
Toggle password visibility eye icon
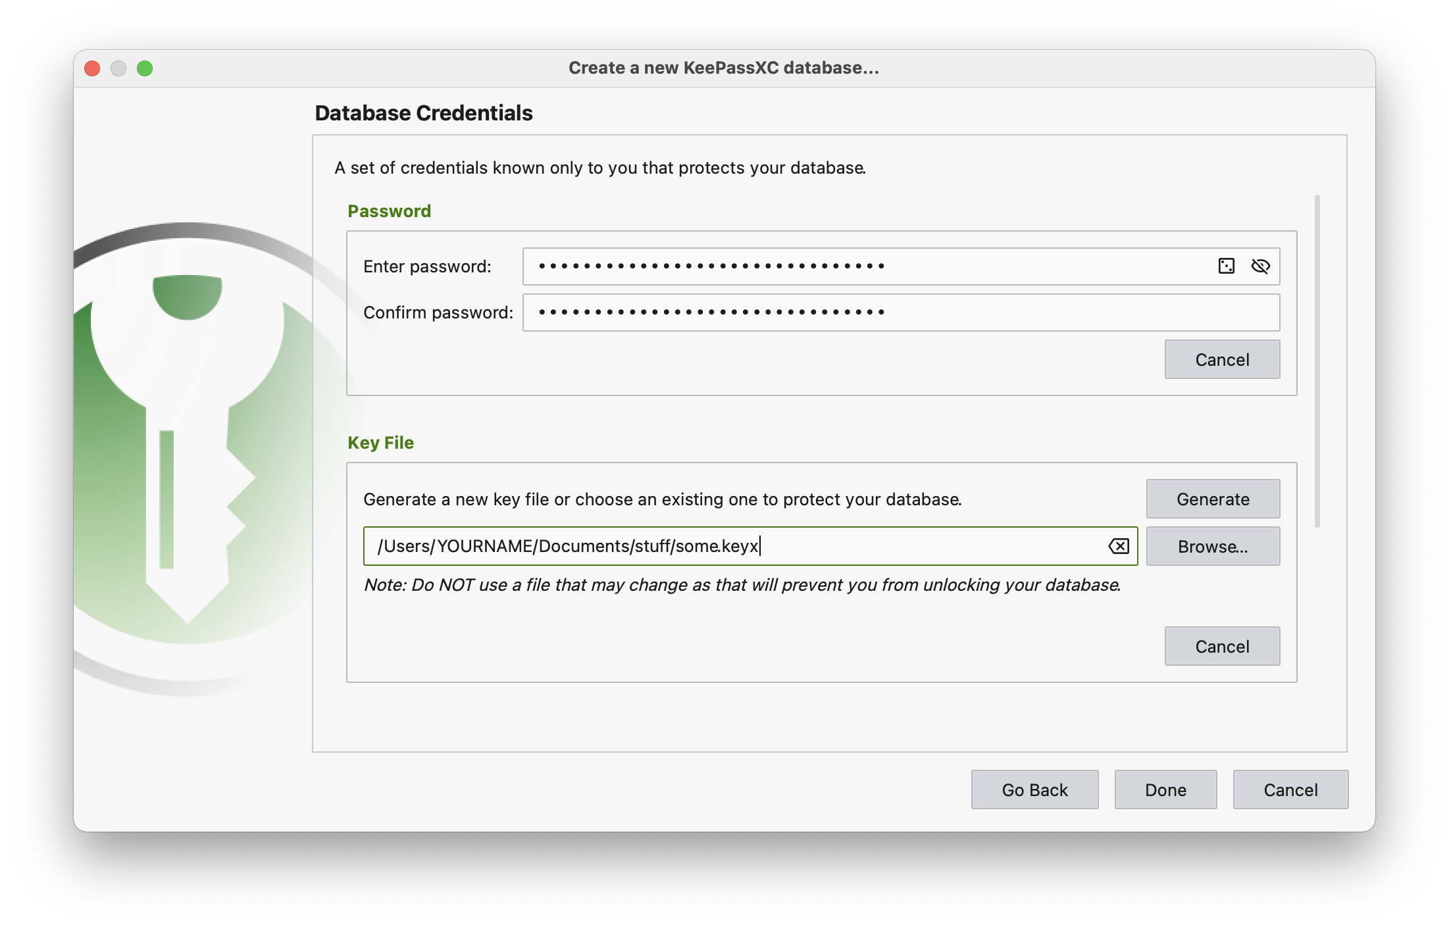point(1260,266)
